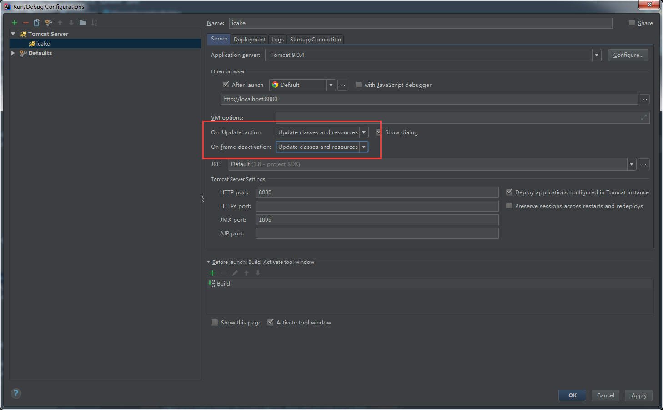Click the JMX port field 1099
Screen dimensions: 663x410
tap(377, 220)
